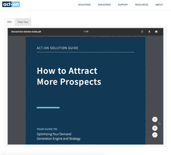This screenshot has height=155, width=171.
Task: Rotate the PDF using the rotate icon
Action: pos(142,31)
